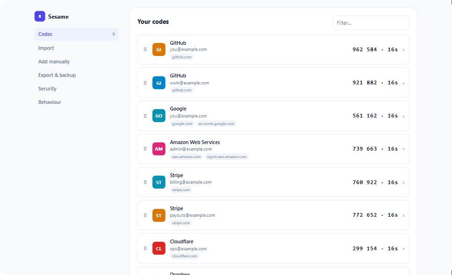Expand the Google entry chevron
452x275 pixels.
tap(403, 116)
